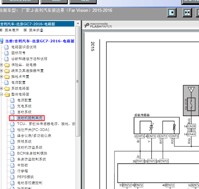The width and height of the screenshot is (199, 189).
Task: Click the page icon next to 档位开关(FC-3DA)
Action: (x=12, y=130)
